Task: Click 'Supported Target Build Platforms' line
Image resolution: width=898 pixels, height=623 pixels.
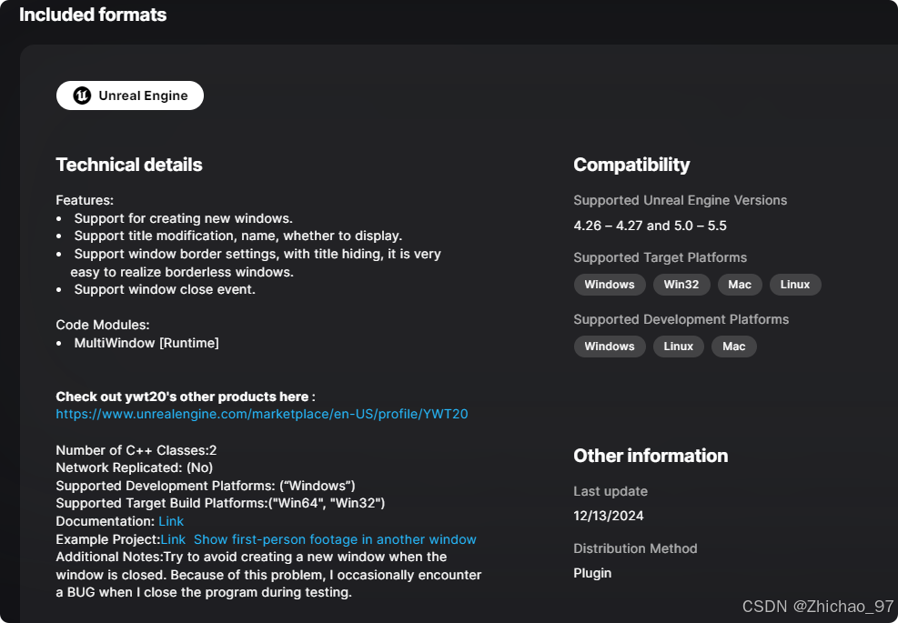Action: click(x=220, y=503)
